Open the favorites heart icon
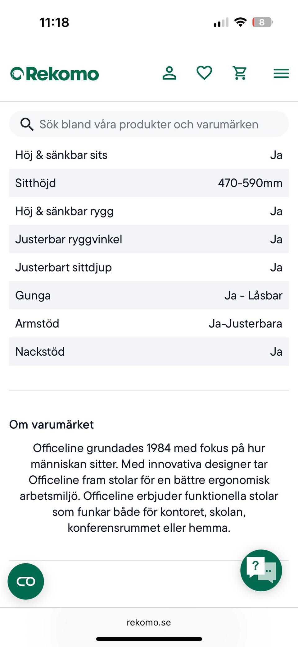 pyautogui.click(x=204, y=73)
